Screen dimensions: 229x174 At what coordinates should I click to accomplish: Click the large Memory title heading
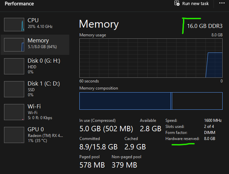(99, 24)
